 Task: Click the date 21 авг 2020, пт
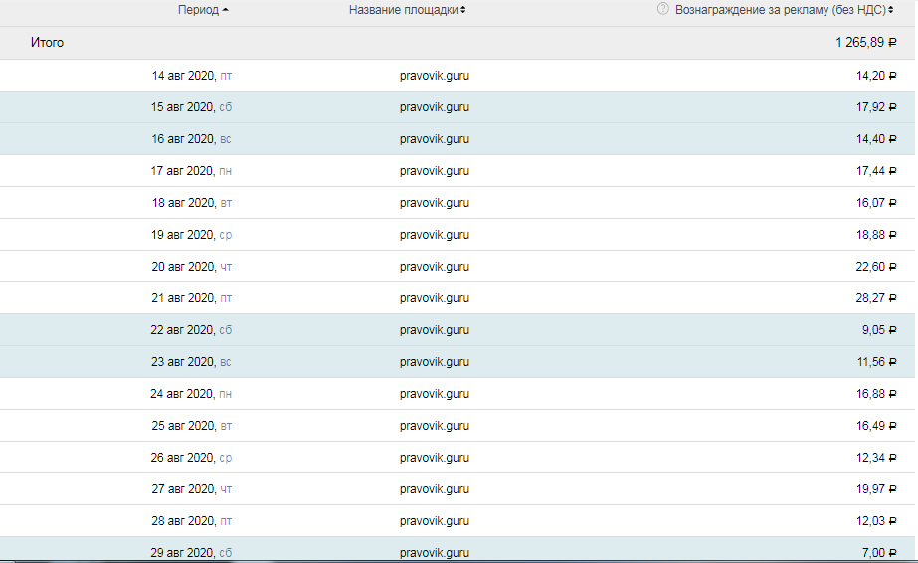coord(191,298)
